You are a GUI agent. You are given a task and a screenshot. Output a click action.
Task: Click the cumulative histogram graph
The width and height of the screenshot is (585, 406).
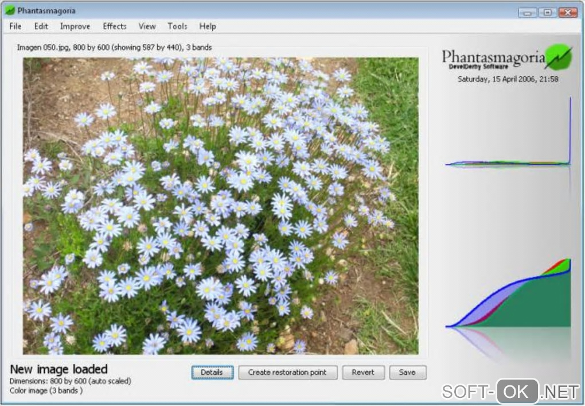pyautogui.click(x=508, y=293)
